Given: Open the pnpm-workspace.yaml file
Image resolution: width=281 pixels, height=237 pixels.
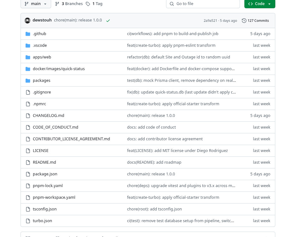Looking at the screenshot, I should (x=54, y=197).
